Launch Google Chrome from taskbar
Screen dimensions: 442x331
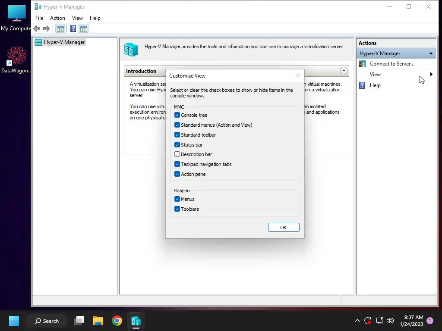pyautogui.click(x=117, y=321)
